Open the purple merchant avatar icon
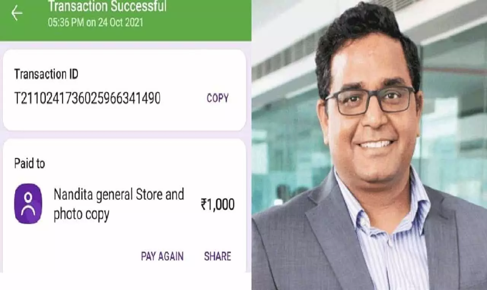The height and width of the screenshot is (290, 487). click(x=28, y=203)
